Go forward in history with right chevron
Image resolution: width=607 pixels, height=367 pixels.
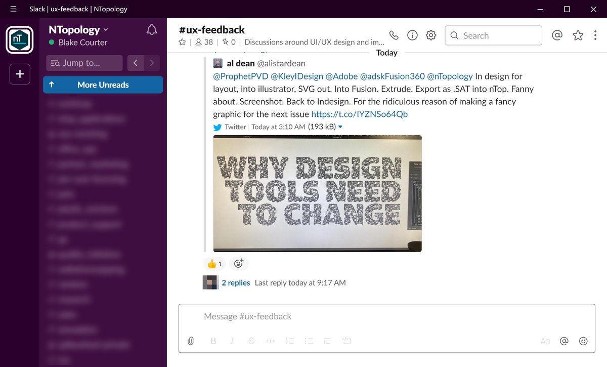(152, 63)
